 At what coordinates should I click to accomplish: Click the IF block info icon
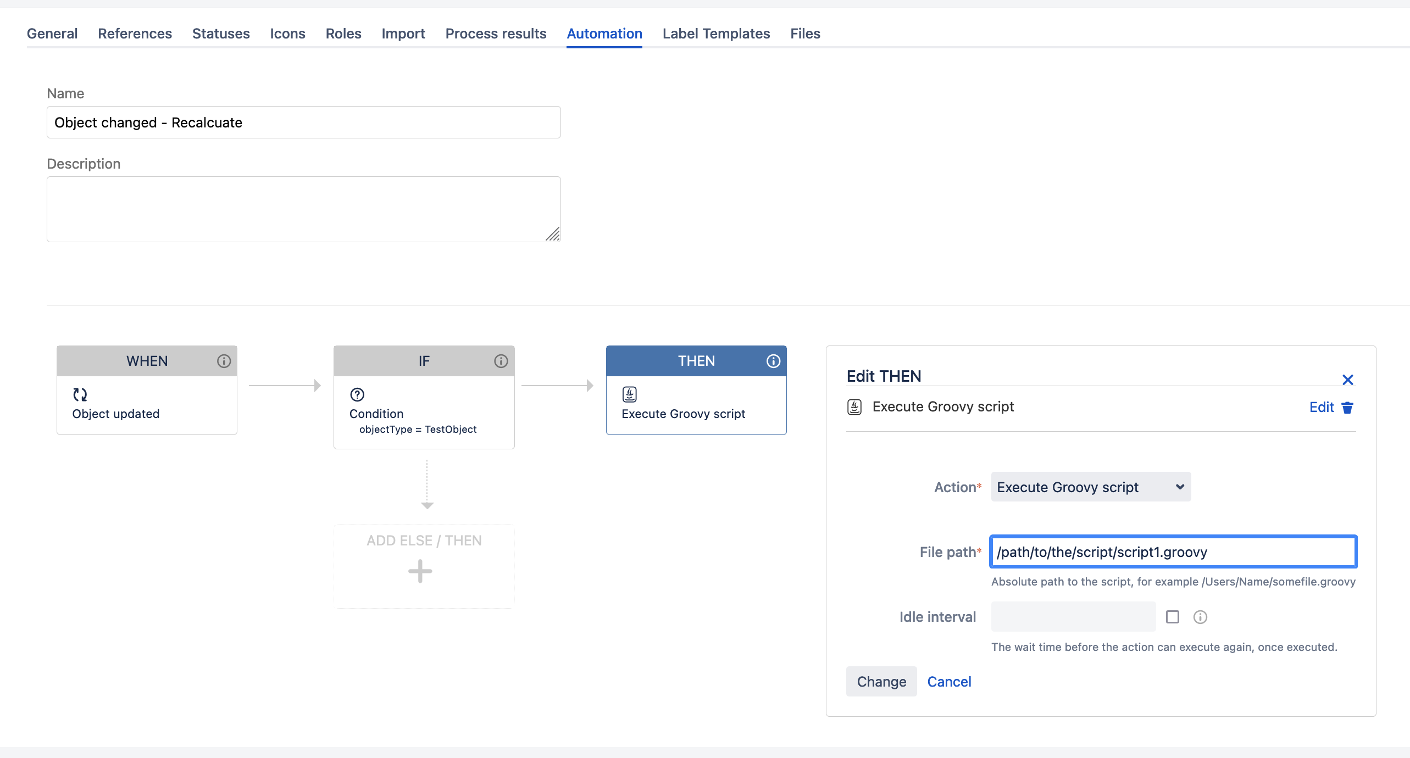coord(501,361)
